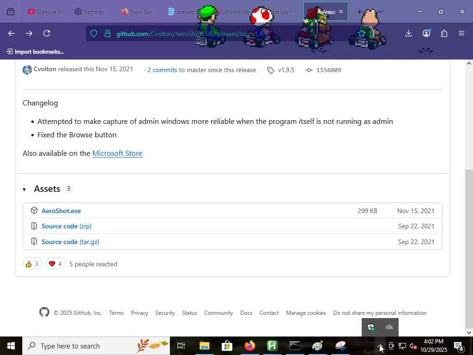This screenshot has width=473, height=355.
Task: Open network status tray icon
Action: point(402,346)
